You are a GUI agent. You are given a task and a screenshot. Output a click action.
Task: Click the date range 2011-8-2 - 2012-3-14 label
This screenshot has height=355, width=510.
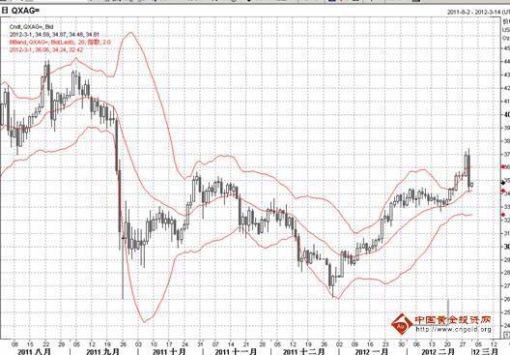coord(475,12)
